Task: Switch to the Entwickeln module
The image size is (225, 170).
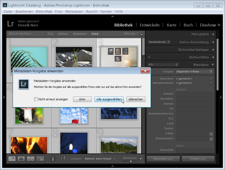Action: coord(150,25)
